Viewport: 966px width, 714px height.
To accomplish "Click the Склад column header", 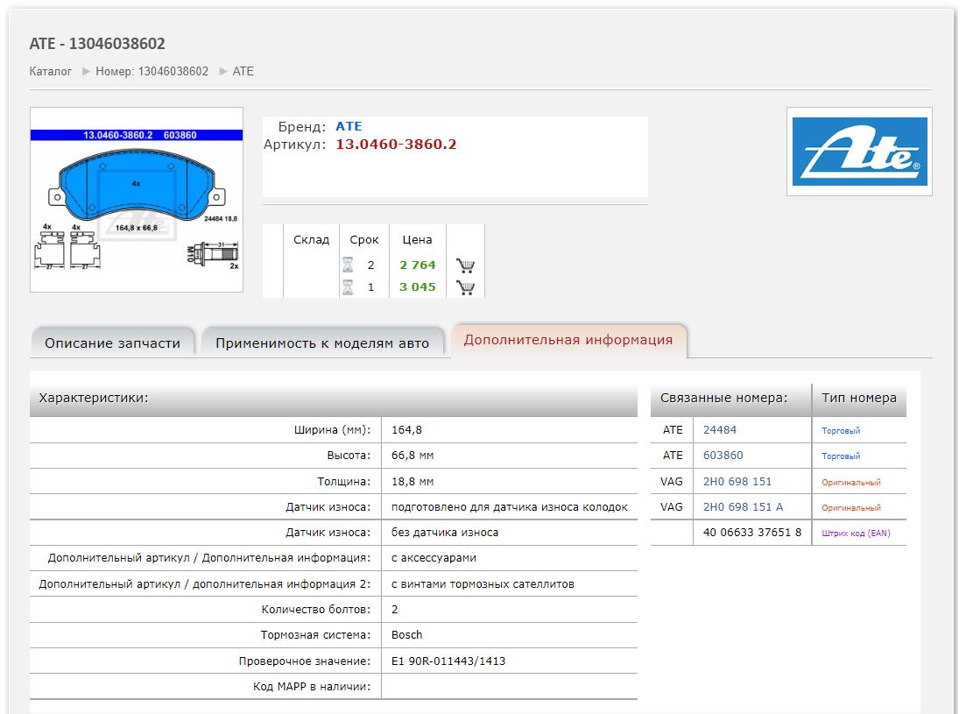I will [311, 240].
